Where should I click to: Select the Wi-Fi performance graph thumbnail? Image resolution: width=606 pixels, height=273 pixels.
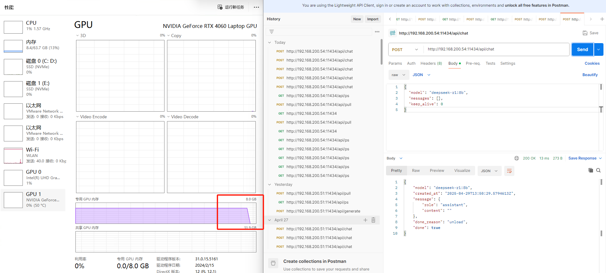(13, 156)
